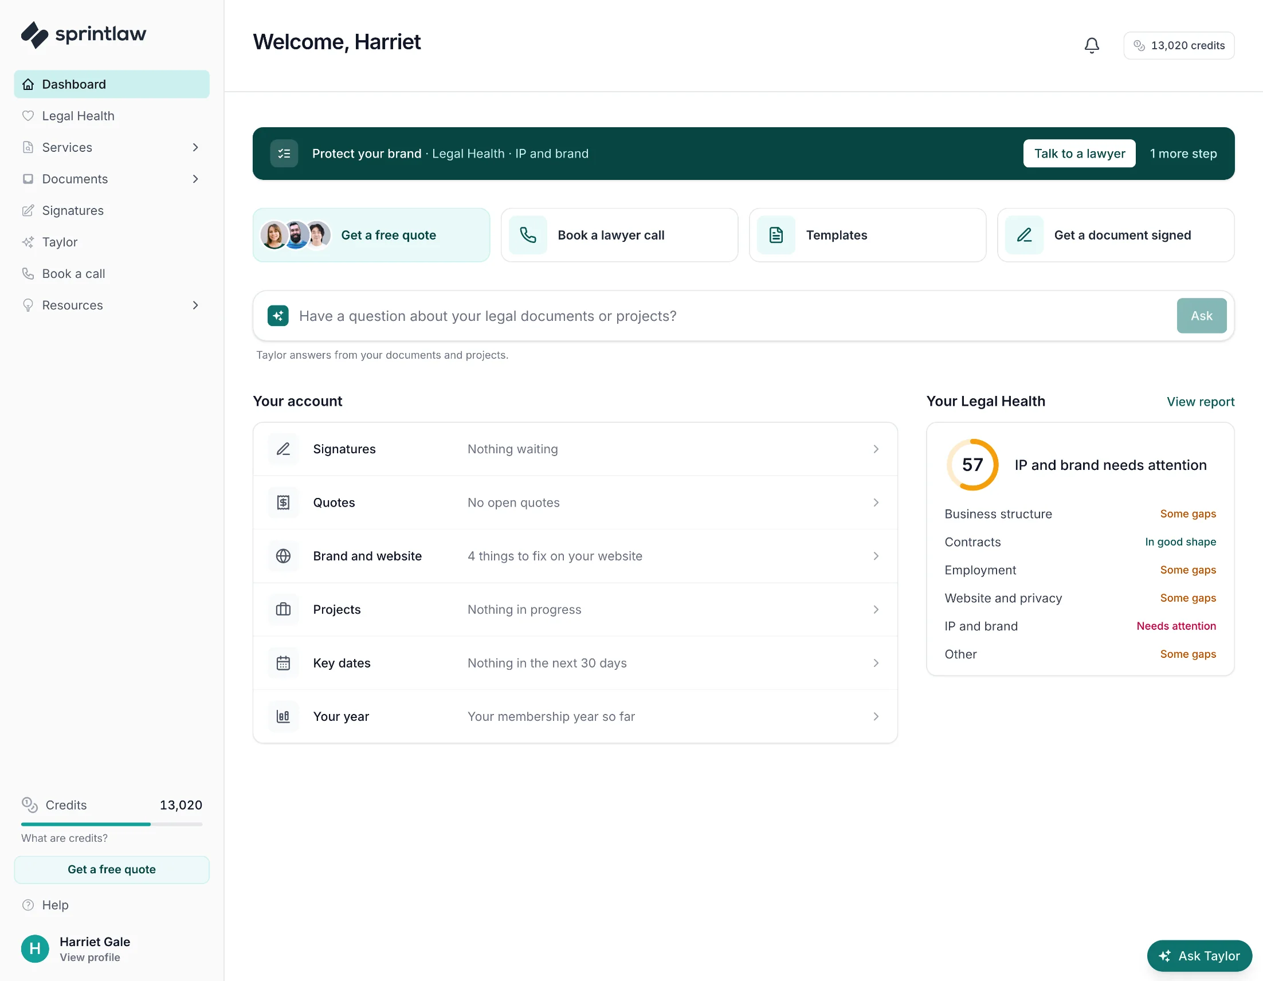Screen dimensions: 1263x981
Task: Click Book a lawyer call card
Action: [619, 235]
